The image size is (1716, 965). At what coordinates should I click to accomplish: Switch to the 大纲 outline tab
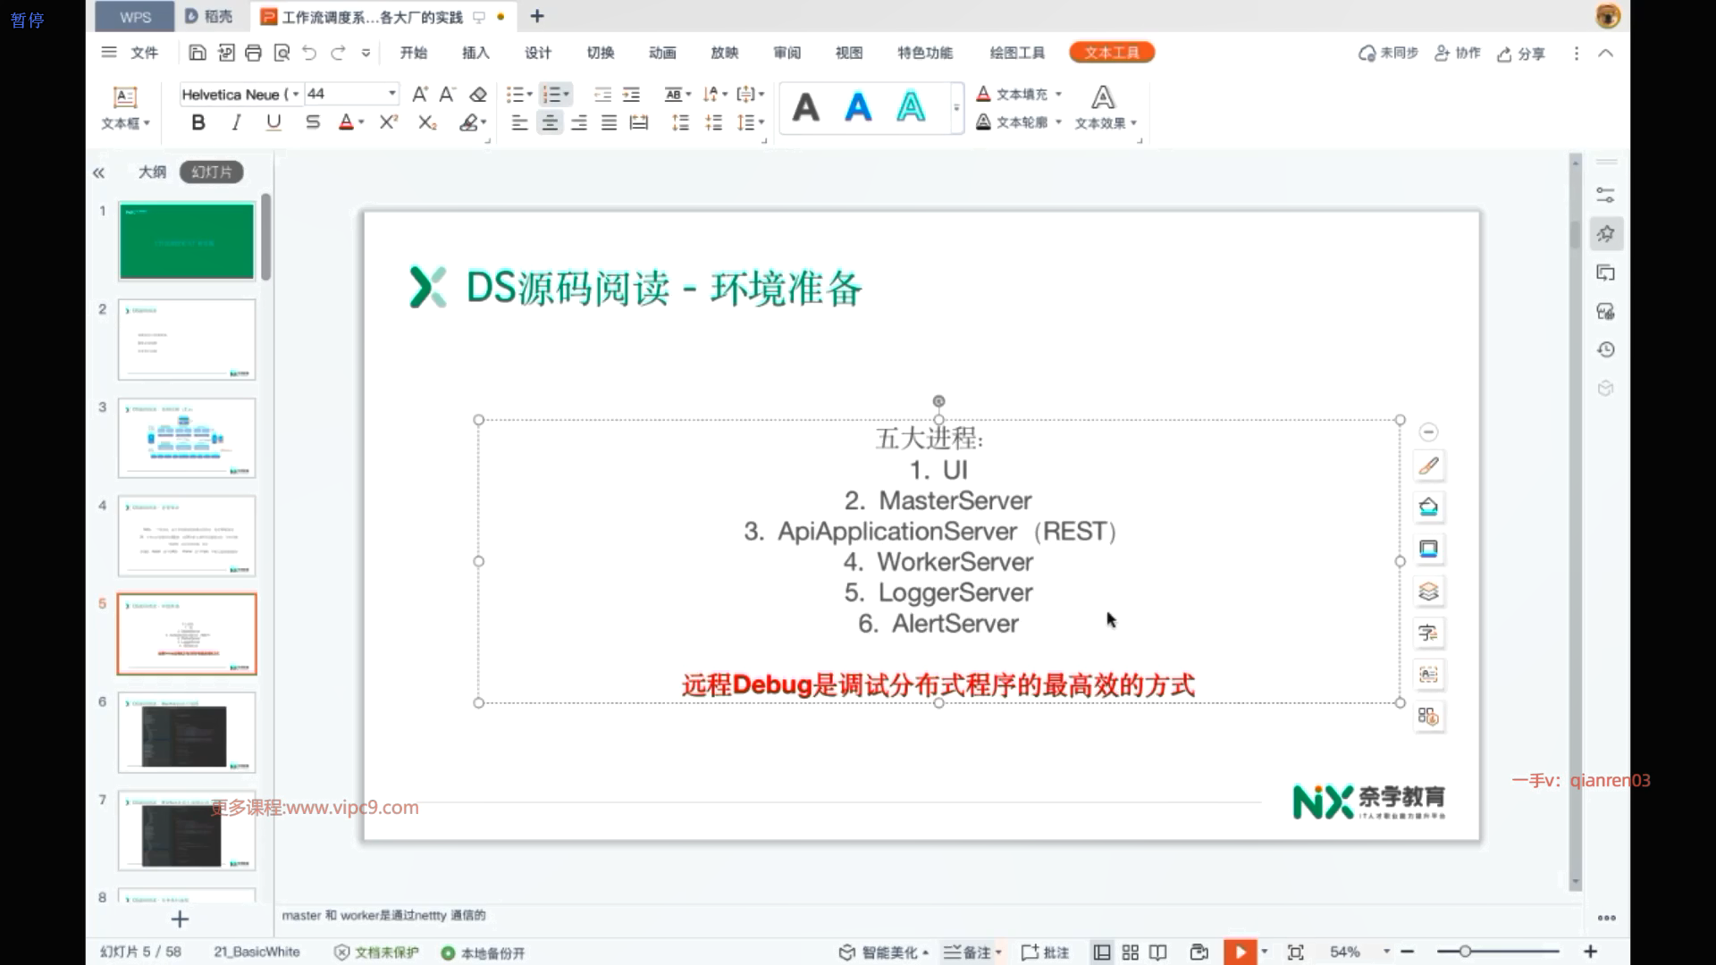(x=152, y=172)
